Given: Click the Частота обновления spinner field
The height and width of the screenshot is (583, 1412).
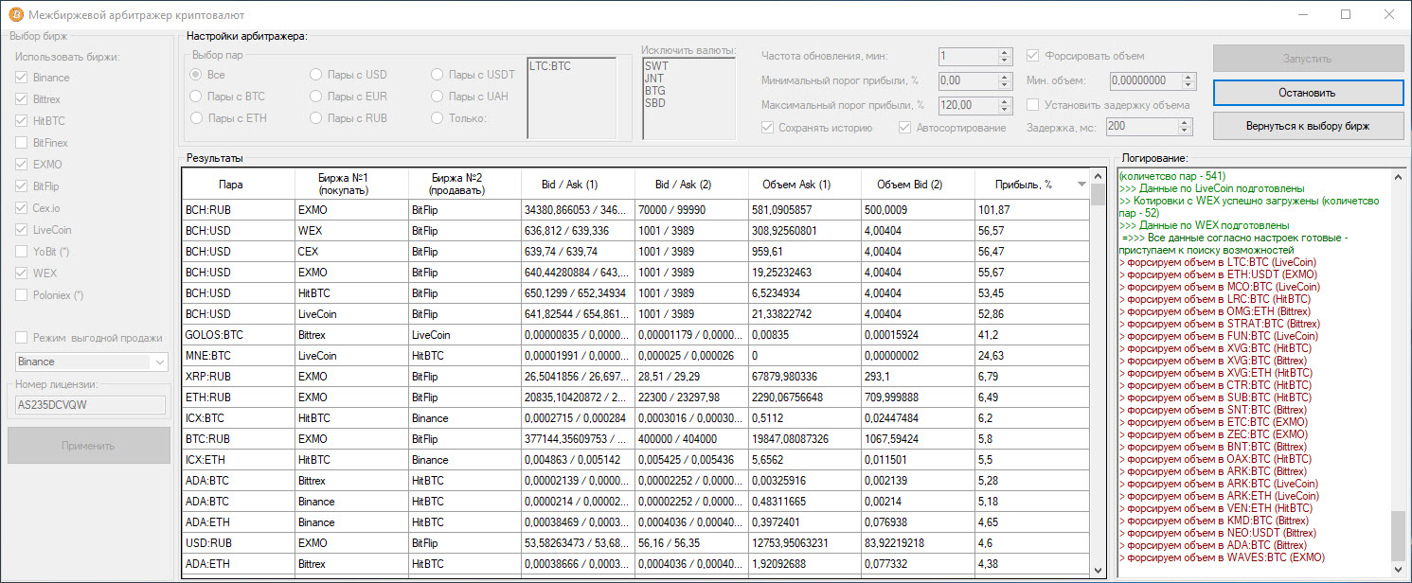Looking at the screenshot, I should coord(974,57).
